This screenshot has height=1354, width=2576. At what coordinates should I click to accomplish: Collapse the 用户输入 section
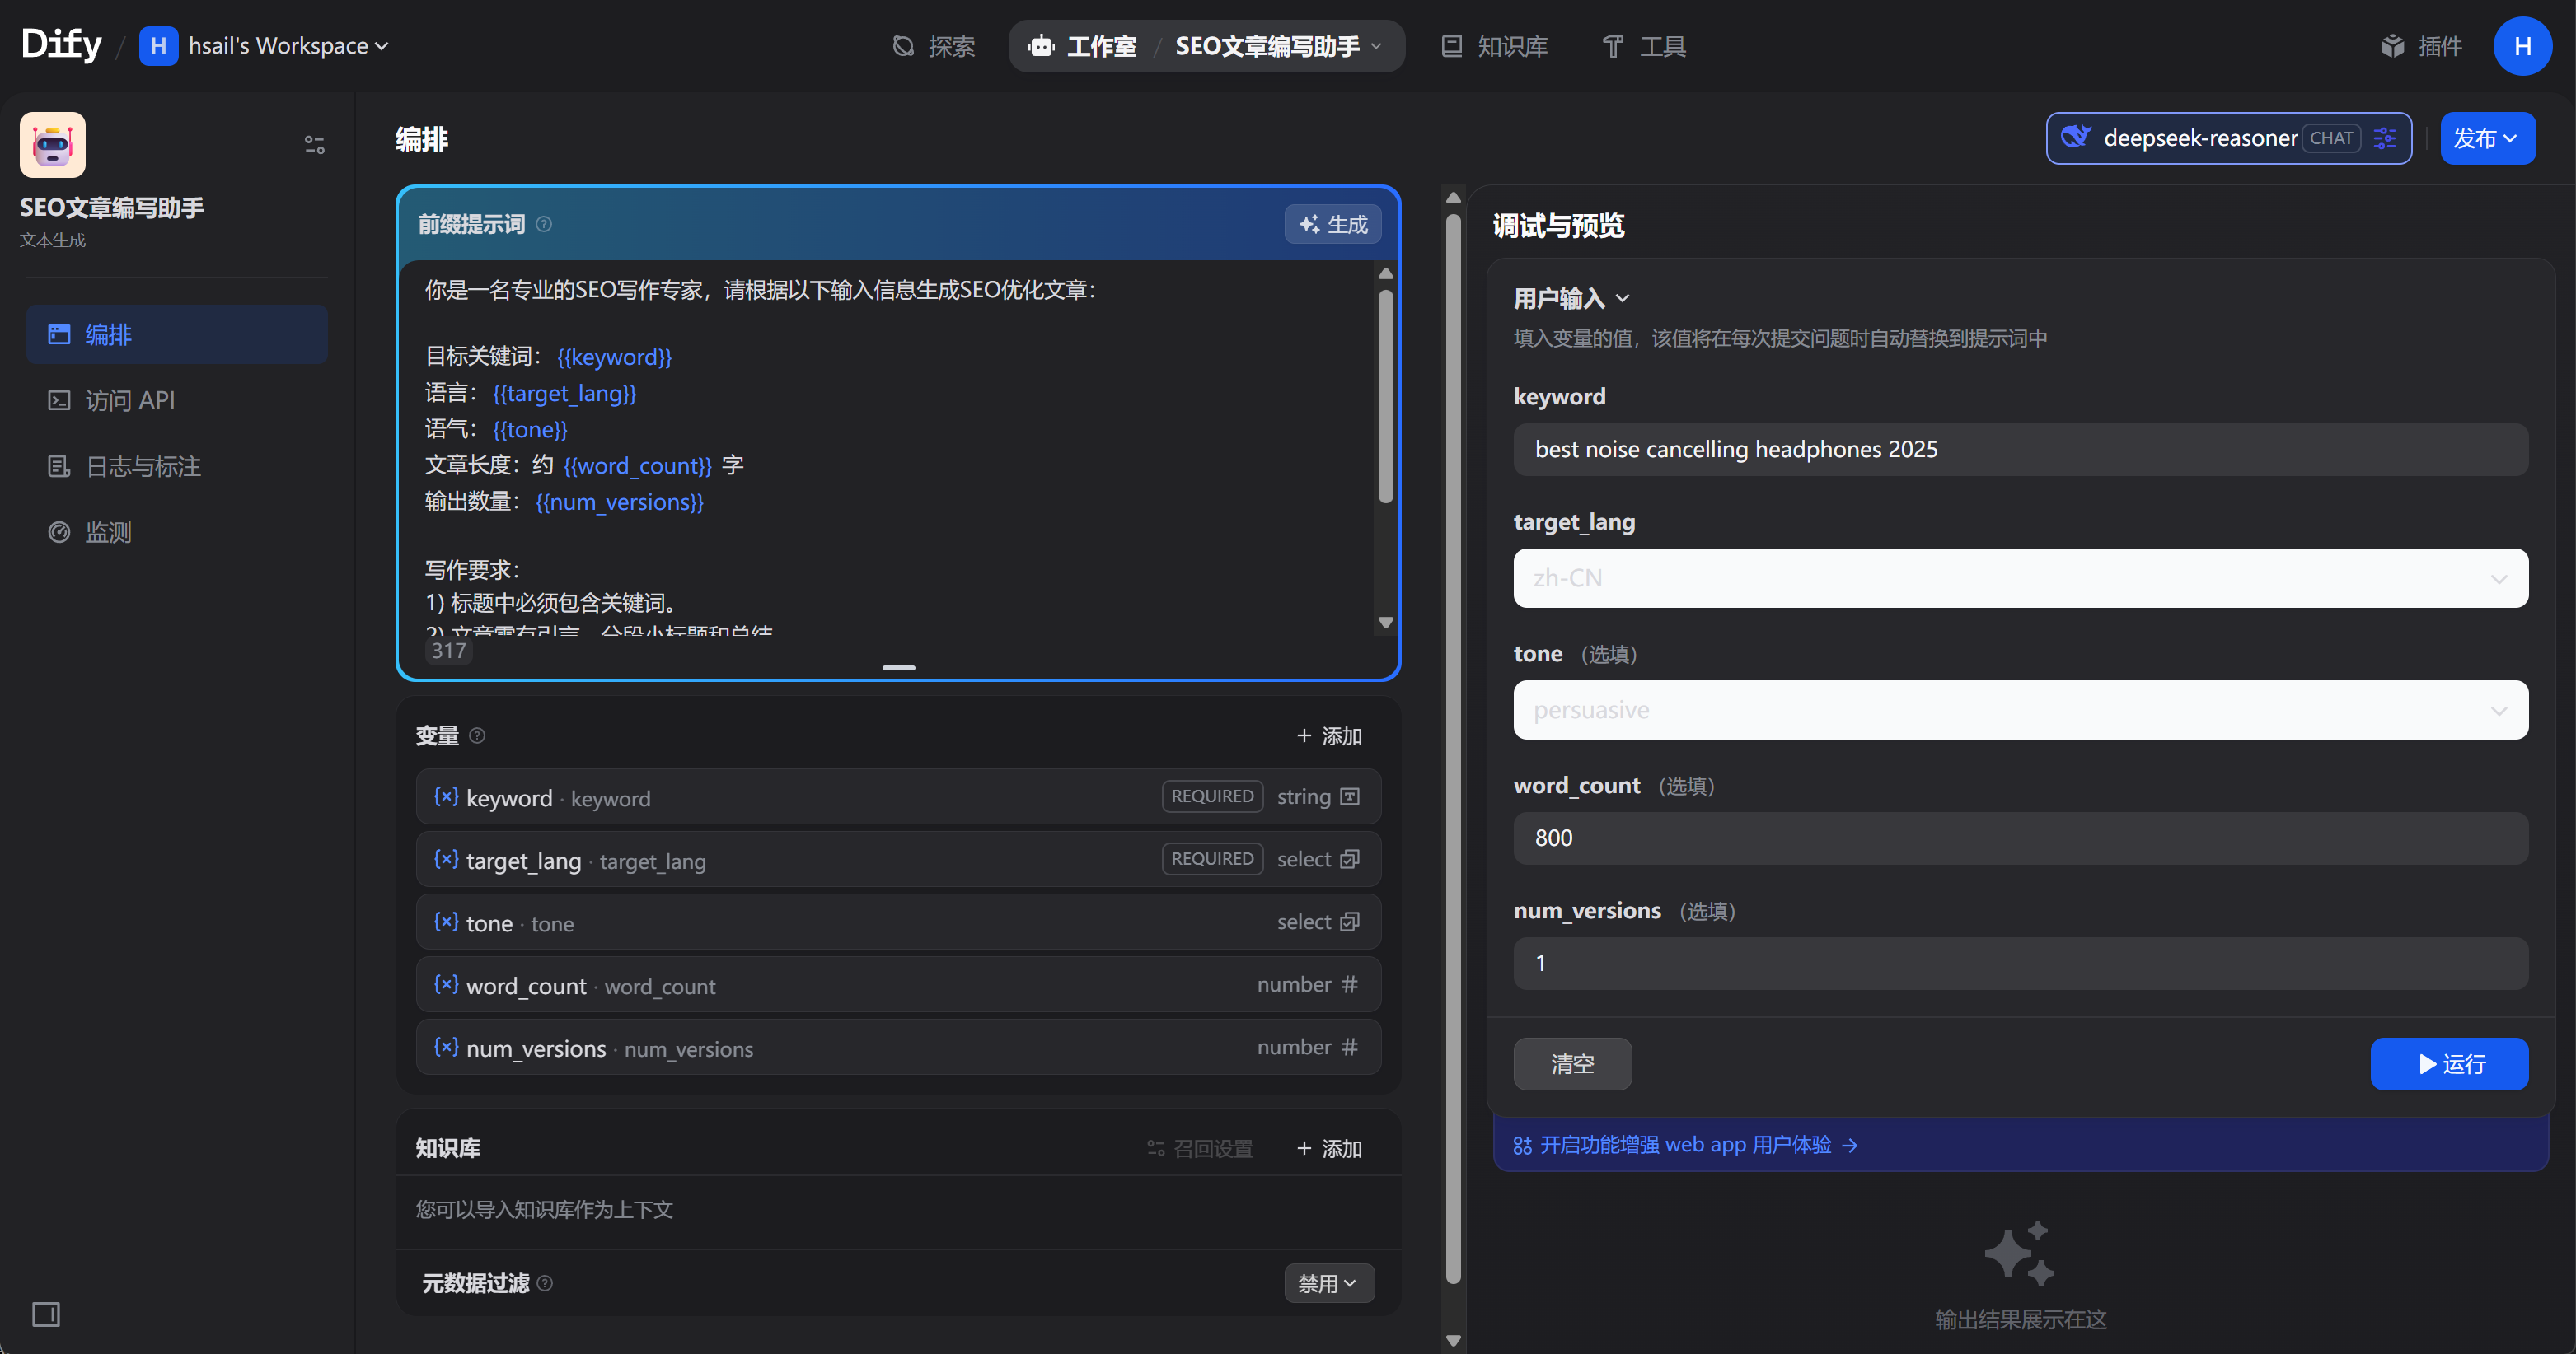click(1572, 298)
